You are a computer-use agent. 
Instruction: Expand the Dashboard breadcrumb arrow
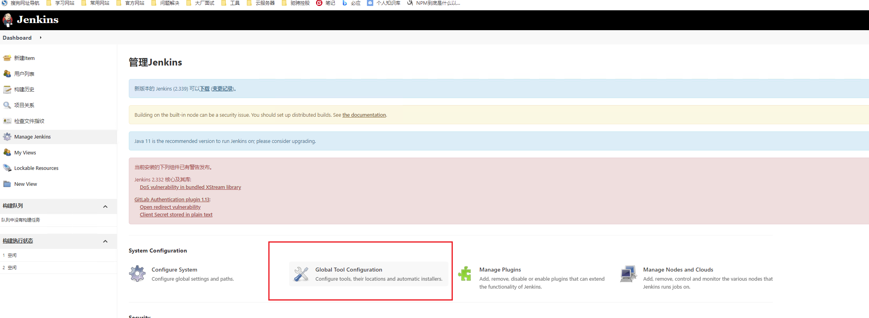(41, 38)
